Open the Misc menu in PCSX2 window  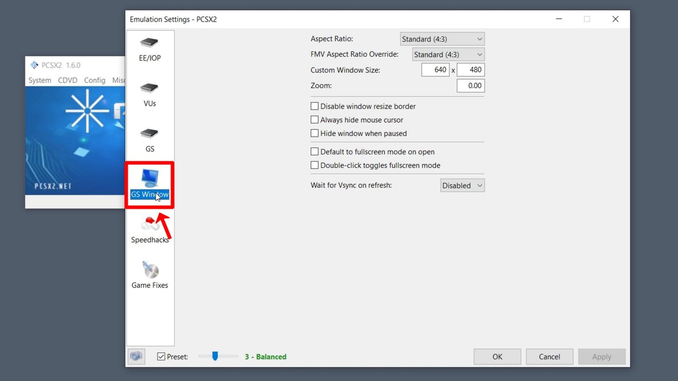[118, 80]
